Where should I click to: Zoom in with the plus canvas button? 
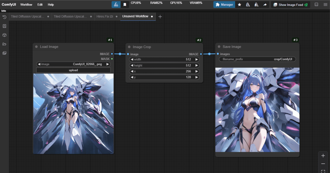click(x=323, y=156)
